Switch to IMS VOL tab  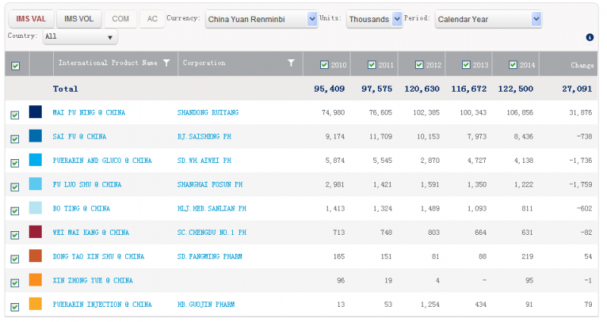(79, 19)
